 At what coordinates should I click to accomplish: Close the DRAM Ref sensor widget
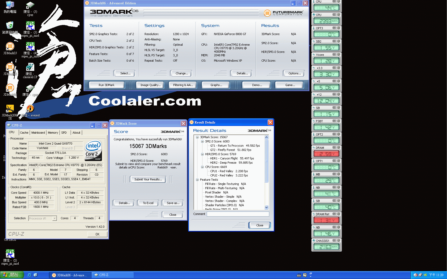338,214
